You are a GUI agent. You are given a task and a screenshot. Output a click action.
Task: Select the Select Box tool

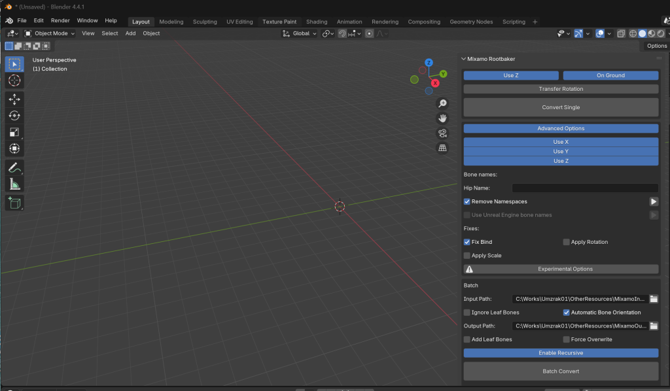click(x=14, y=64)
